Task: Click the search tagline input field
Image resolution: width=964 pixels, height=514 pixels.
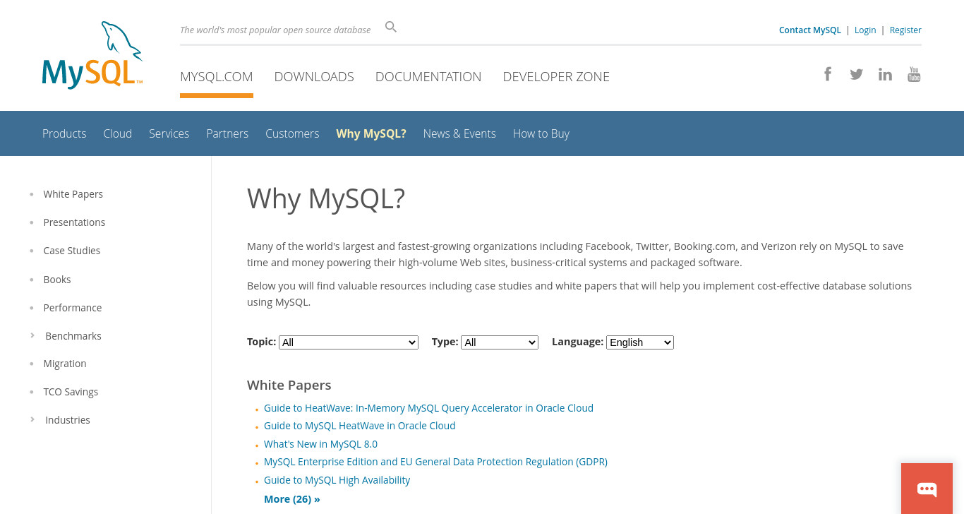Action: (x=275, y=30)
